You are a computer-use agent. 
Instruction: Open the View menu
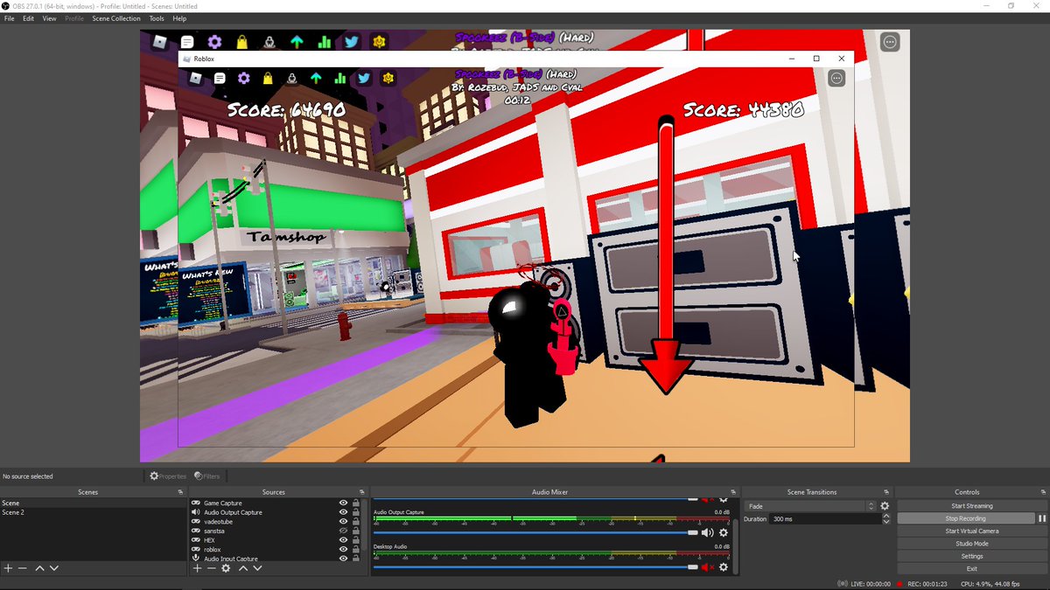tap(49, 18)
